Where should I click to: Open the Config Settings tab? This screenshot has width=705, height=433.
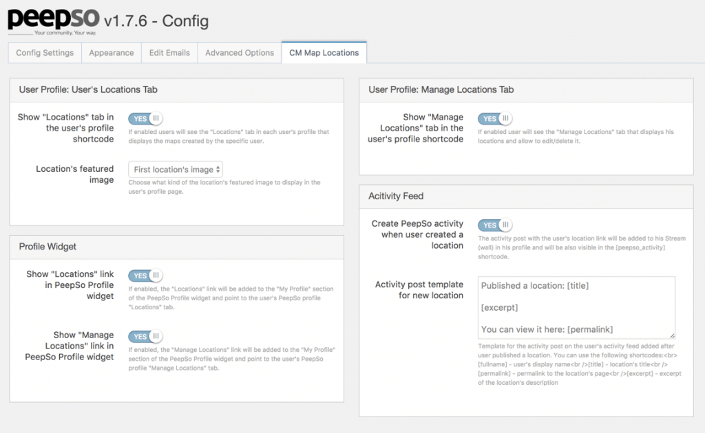click(x=45, y=53)
